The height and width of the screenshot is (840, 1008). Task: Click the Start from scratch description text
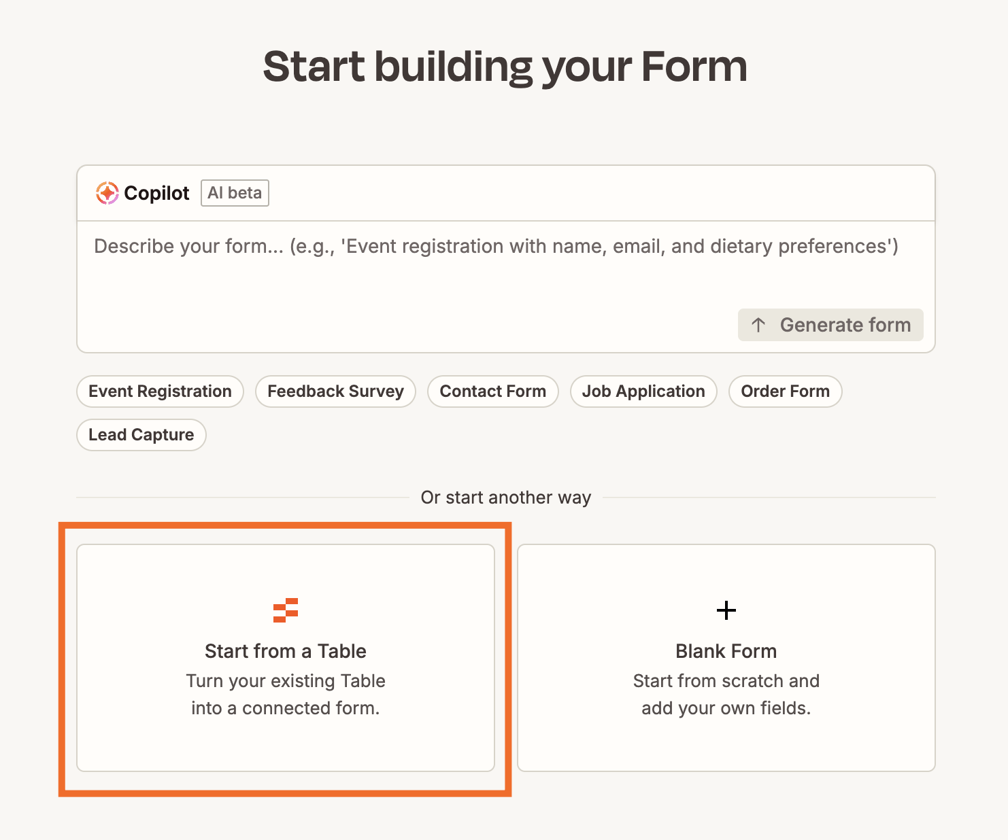[x=726, y=694]
